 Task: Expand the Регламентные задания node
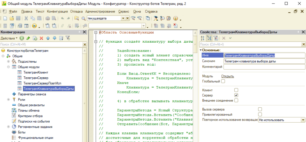8,126
